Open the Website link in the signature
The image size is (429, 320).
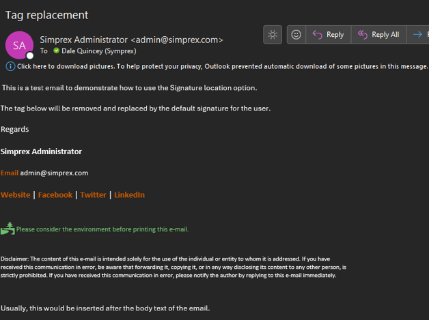point(15,195)
